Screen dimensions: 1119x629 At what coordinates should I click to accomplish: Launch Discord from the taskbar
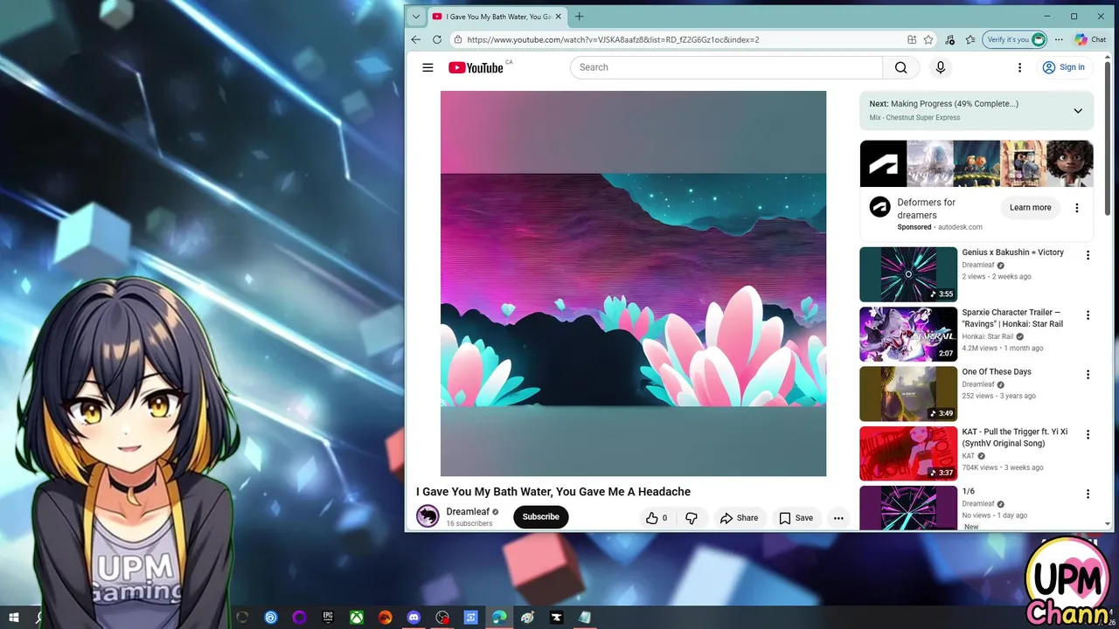point(414,618)
